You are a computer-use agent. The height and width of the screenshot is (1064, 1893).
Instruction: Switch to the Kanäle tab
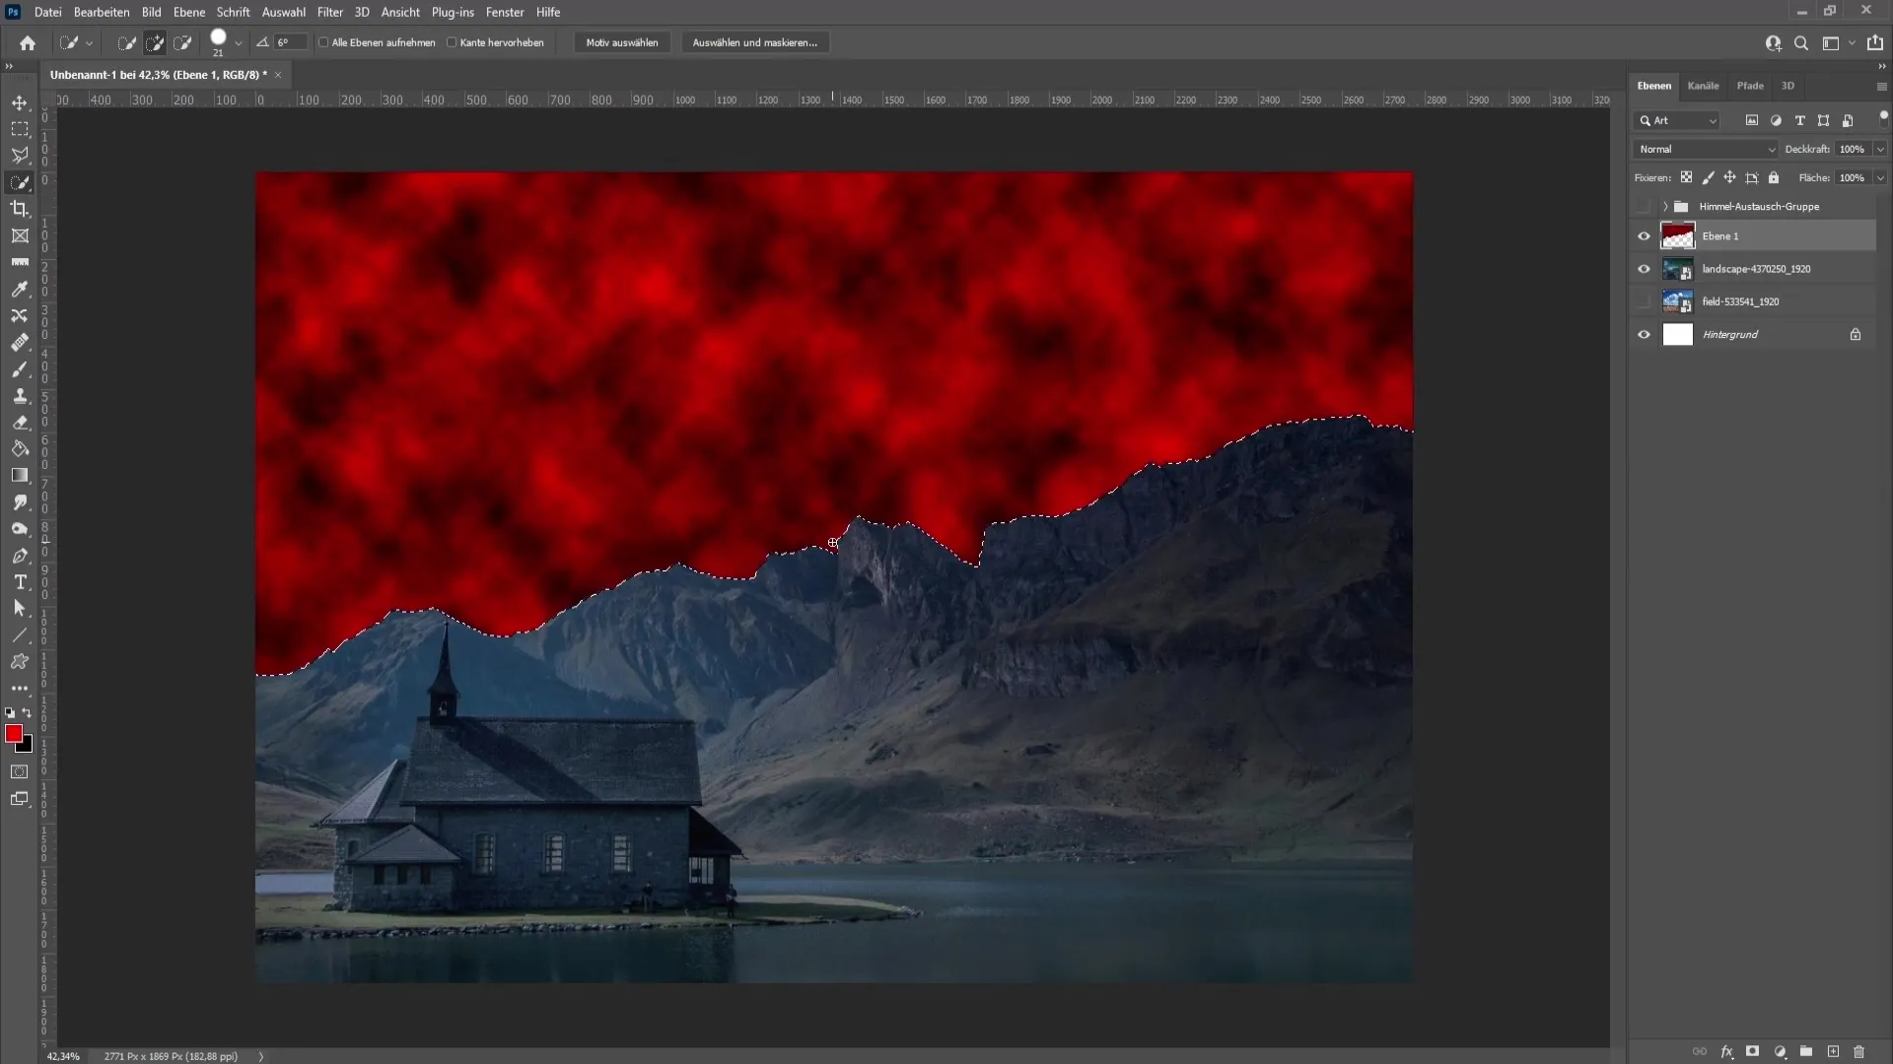[x=1703, y=86]
